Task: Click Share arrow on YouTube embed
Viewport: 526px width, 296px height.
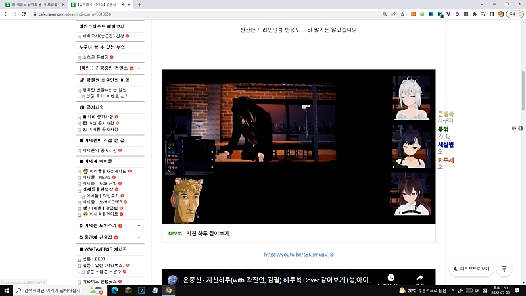Action: 419,278
